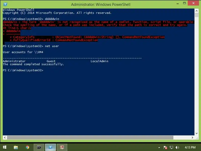
Task: Click the 4:13 PM taskbar clock
Action: coord(190,147)
